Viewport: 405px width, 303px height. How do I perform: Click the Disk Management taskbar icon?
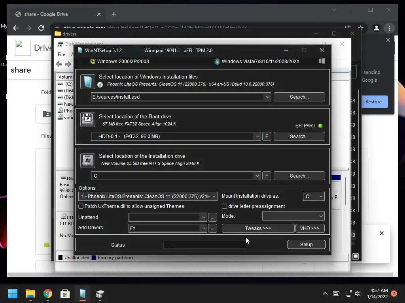pyautogui.click(x=100, y=294)
